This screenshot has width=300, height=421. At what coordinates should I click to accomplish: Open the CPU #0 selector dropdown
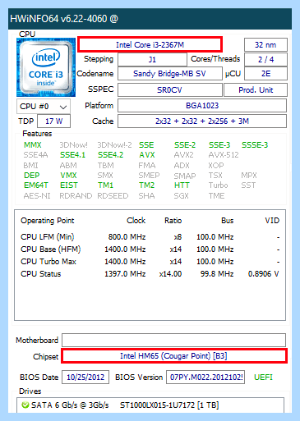44,107
